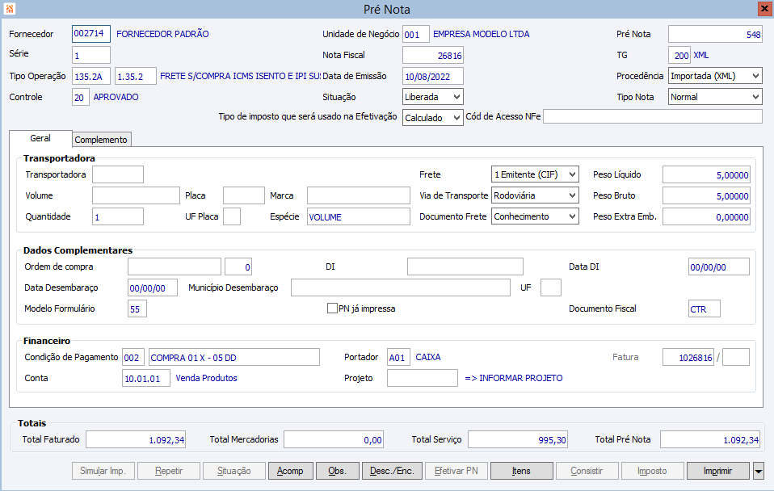Focus the Transportadora code field
Screen dimensions: 774x491
pos(118,174)
